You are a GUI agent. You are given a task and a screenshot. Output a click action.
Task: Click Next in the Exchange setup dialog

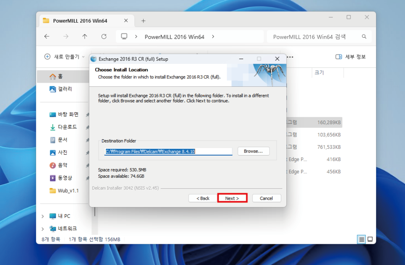click(x=232, y=198)
